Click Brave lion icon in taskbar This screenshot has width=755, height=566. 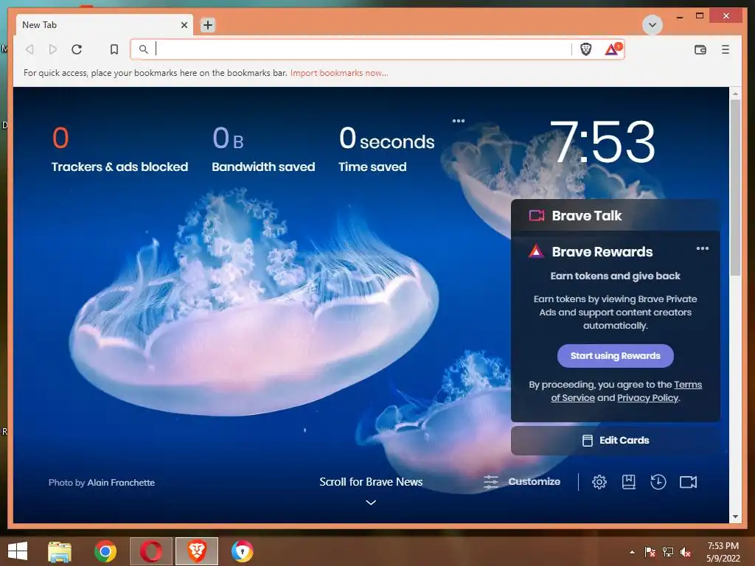pyautogui.click(x=196, y=551)
